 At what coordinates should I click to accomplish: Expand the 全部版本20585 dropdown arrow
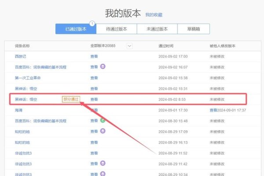point(129,46)
